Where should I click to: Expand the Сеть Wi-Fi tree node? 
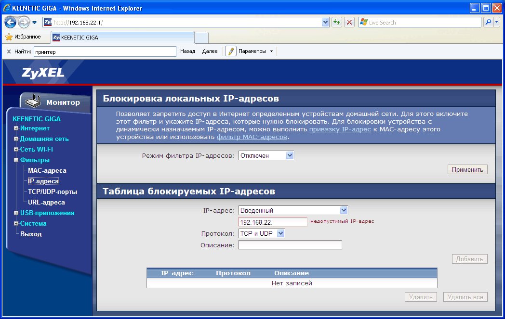[16, 150]
